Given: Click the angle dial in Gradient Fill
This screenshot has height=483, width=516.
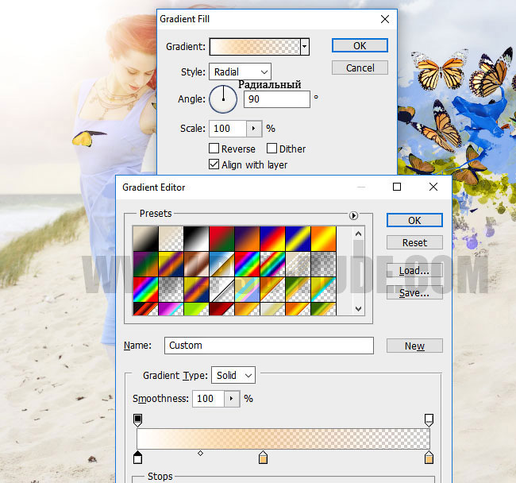Looking at the screenshot, I should (223, 99).
